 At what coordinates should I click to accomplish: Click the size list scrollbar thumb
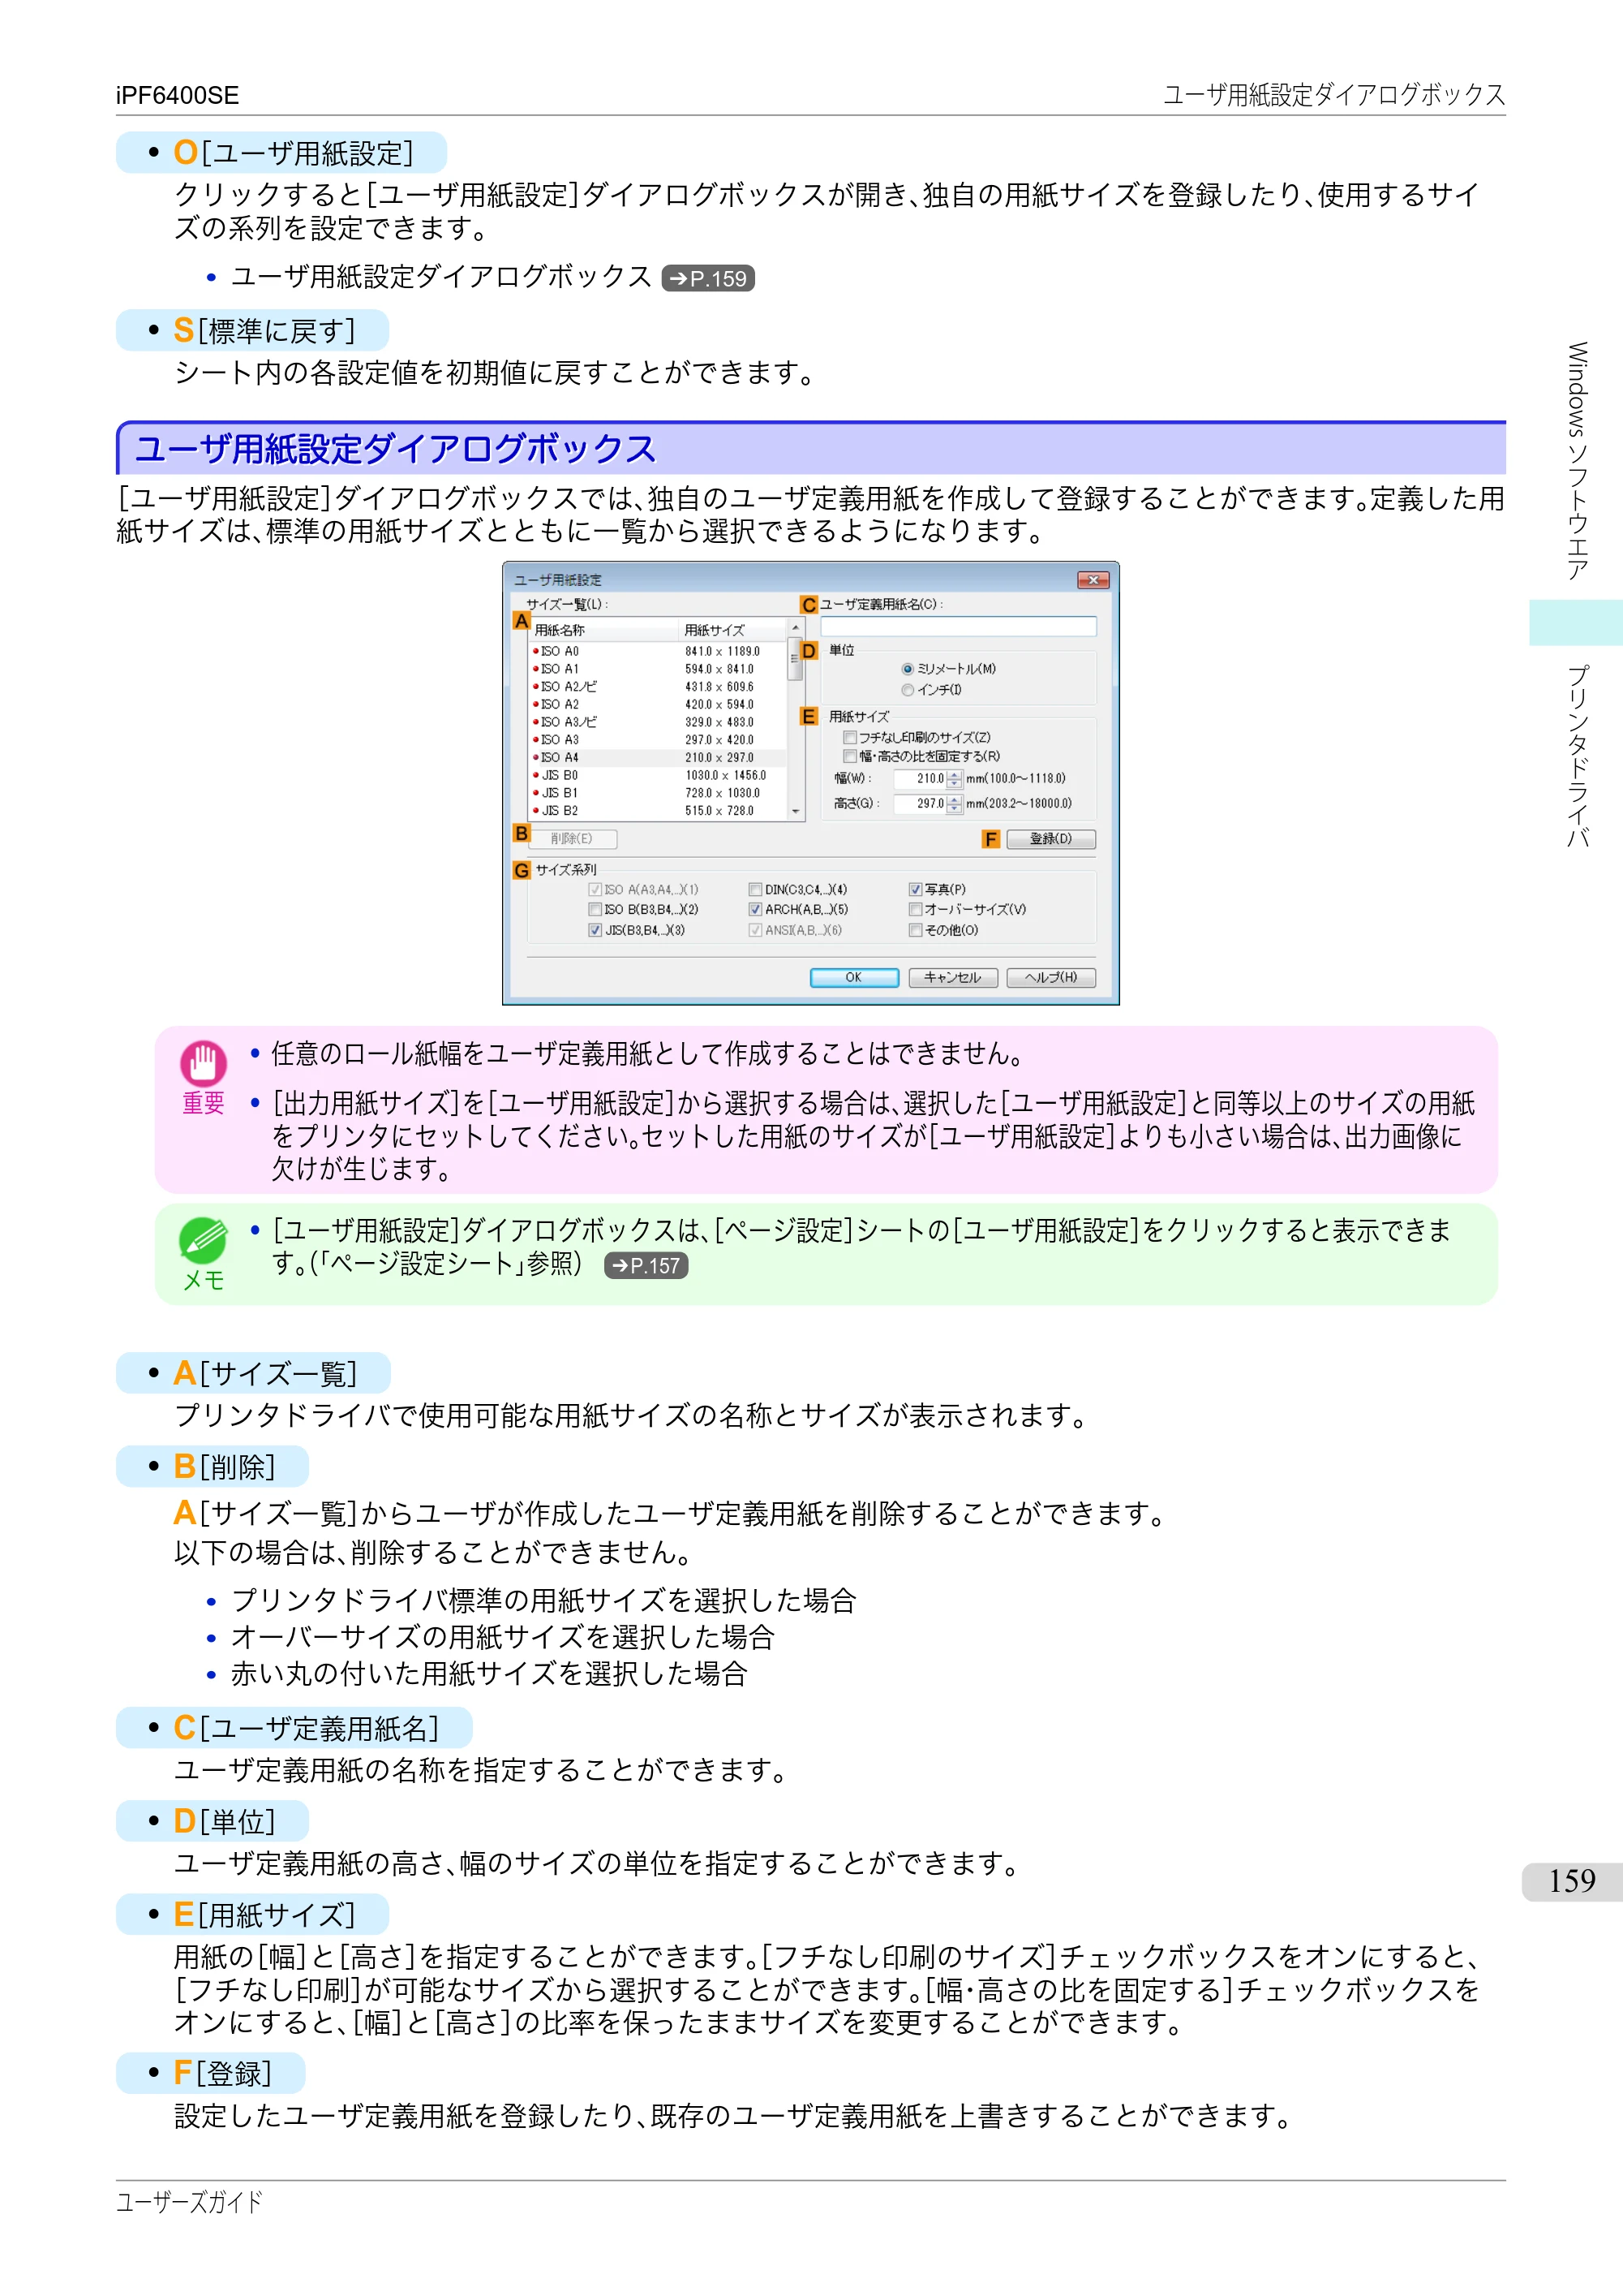click(x=796, y=658)
